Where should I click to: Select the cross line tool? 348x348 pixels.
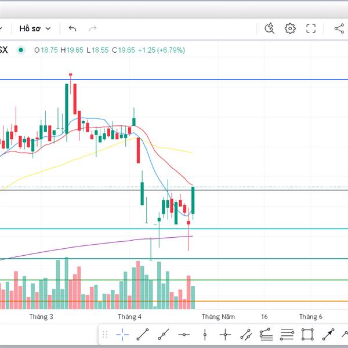(225, 334)
